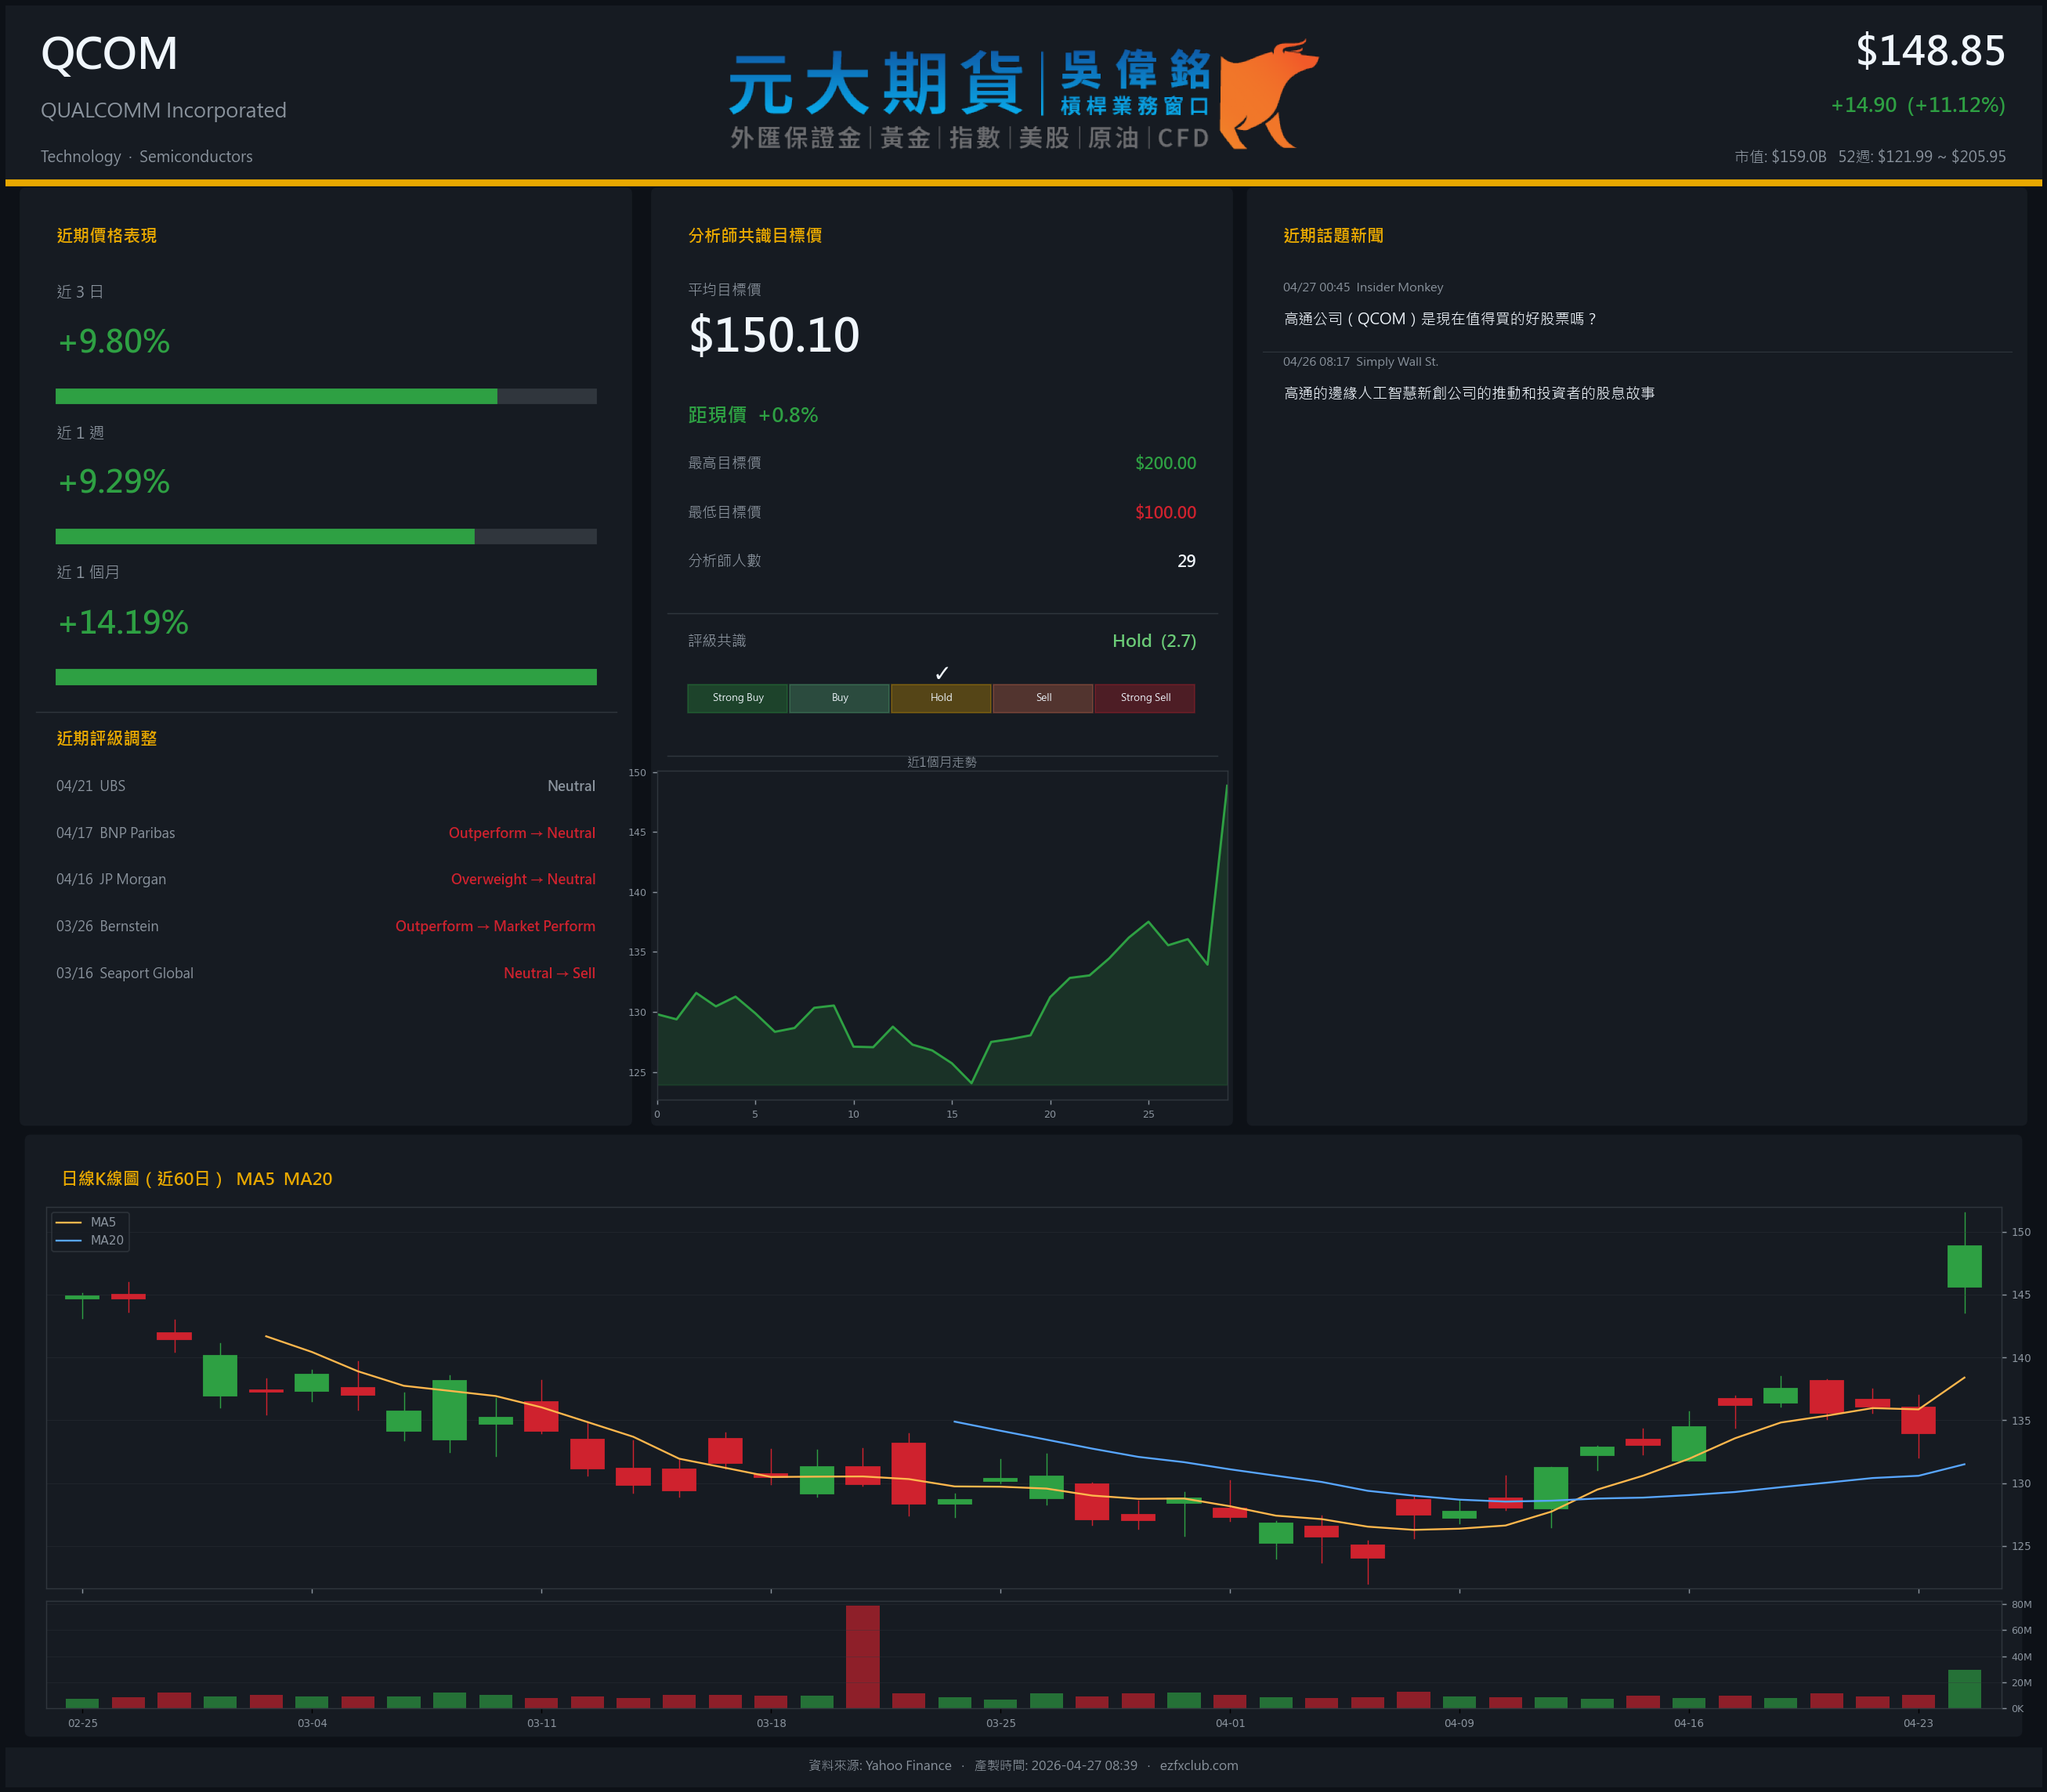This screenshot has width=2047, height=1792.
Task: Click the BNP Paribas Outperform → Neutral change
Action: 522,833
